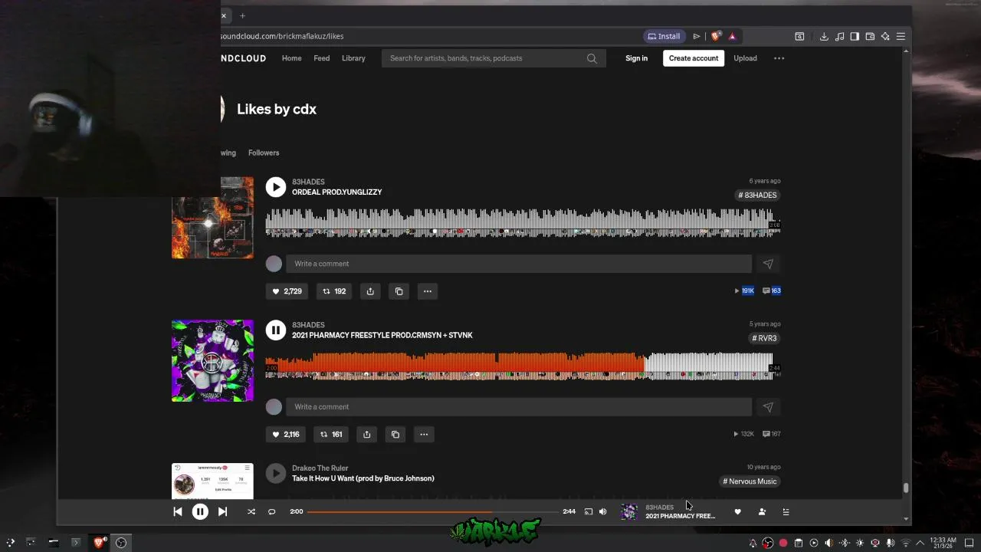Copy link of the ORDEAL track

(x=399, y=291)
